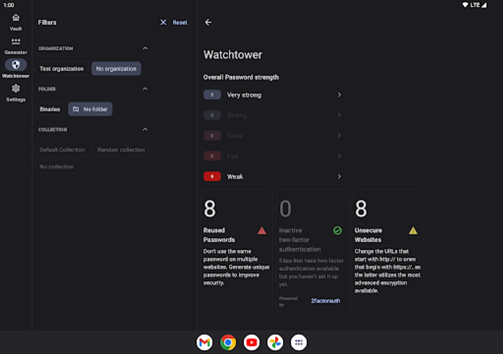
Task: Click the Watchtower page title
Action: pyautogui.click(x=233, y=55)
